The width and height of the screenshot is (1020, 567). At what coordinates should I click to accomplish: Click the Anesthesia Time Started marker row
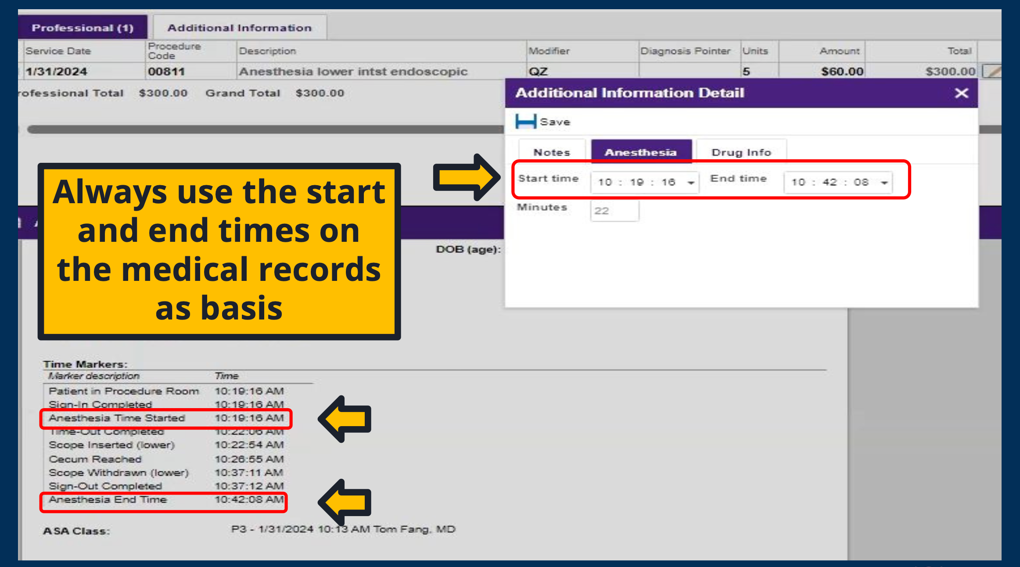coord(166,418)
